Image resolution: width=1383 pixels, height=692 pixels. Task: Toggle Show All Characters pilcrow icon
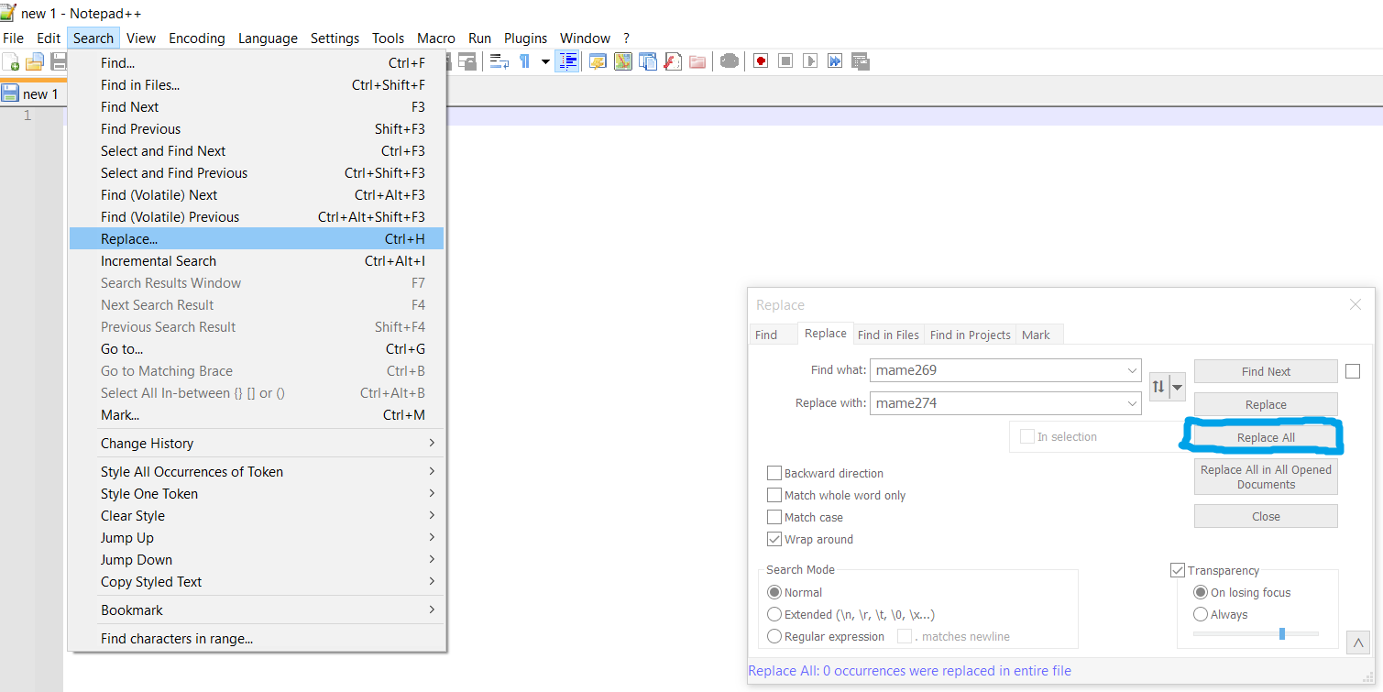pyautogui.click(x=525, y=61)
